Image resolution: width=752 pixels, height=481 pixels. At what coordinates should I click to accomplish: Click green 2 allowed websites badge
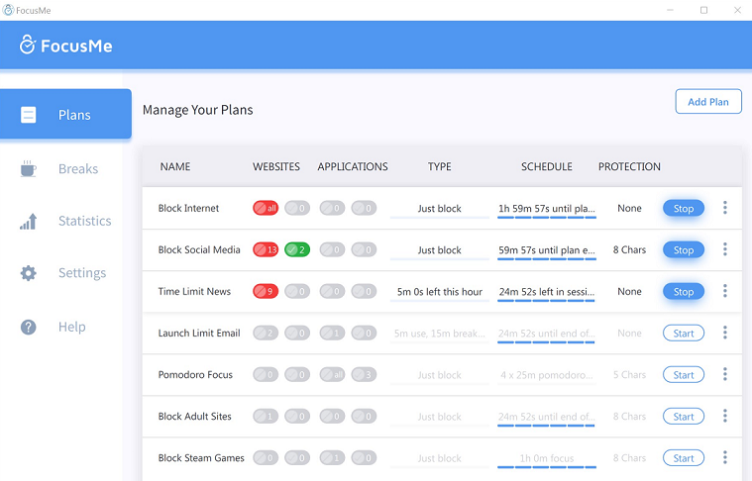pyautogui.click(x=297, y=249)
